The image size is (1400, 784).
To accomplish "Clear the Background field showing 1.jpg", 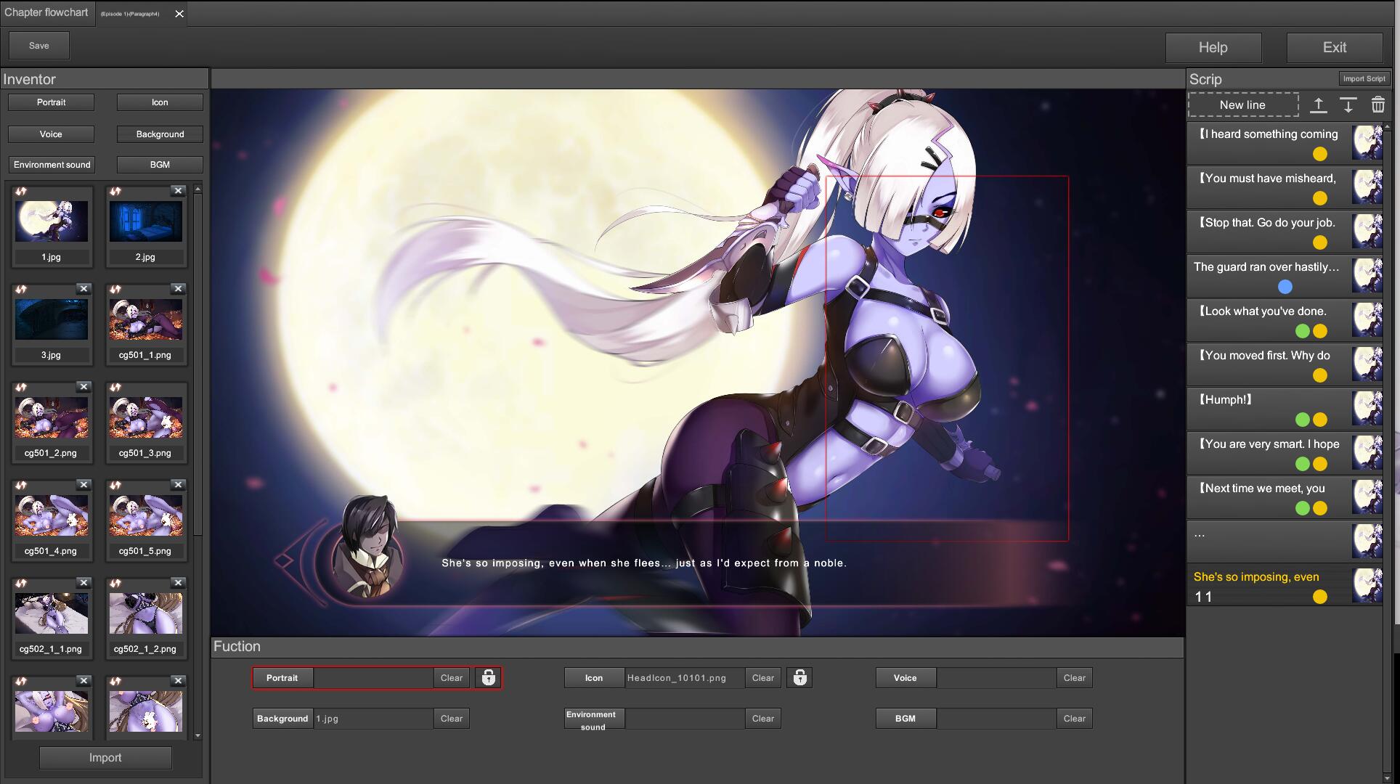I will coord(451,718).
